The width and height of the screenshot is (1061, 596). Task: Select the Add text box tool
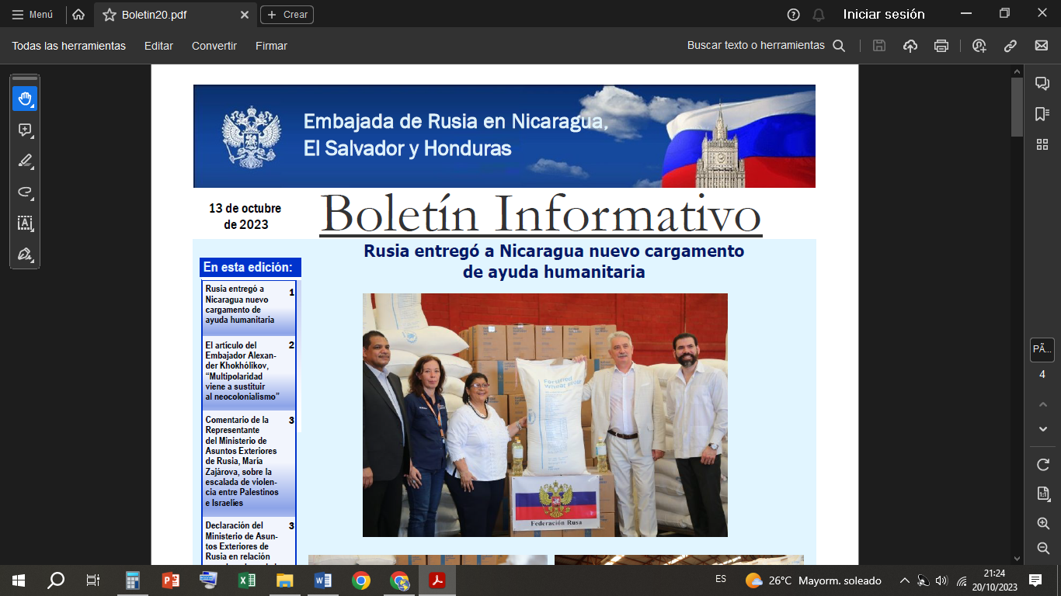click(x=25, y=223)
